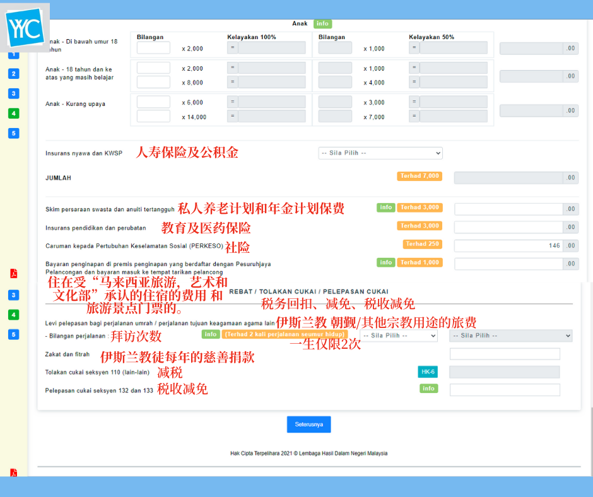The width and height of the screenshot is (593, 497).
Task: Click the Seterusnya button
Action: coord(308,424)
